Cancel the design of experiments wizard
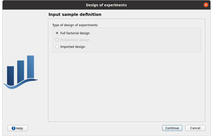This screenshot has height=138, width=213. point(195,128)
